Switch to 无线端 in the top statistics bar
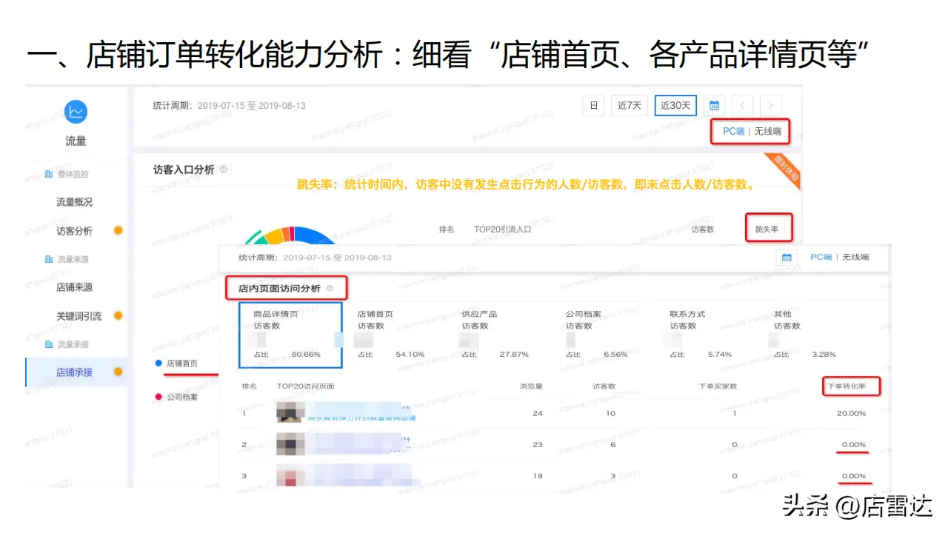This screenshot has height=533, width=948. (767, 131)
